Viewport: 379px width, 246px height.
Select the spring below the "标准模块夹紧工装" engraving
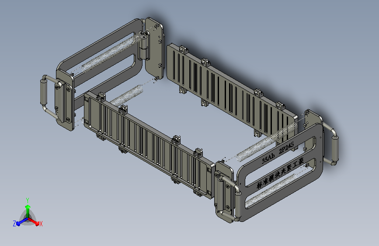pyautogui.click(x=271, y=191)
